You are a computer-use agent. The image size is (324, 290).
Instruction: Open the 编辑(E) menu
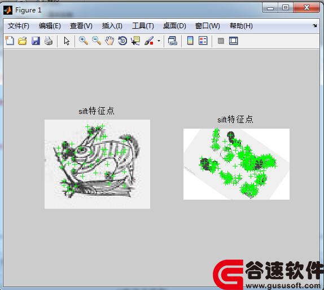coord(50,26)
